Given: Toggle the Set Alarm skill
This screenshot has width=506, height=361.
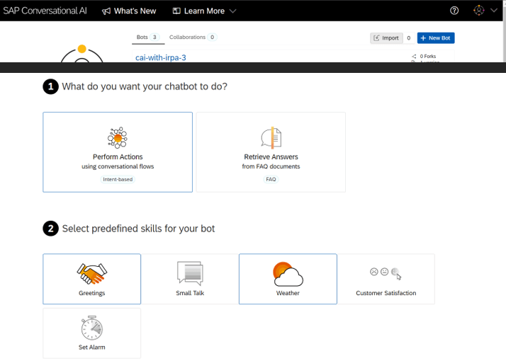Looking at the screenshot, I should pyautogui.click(x=91, y=333).
